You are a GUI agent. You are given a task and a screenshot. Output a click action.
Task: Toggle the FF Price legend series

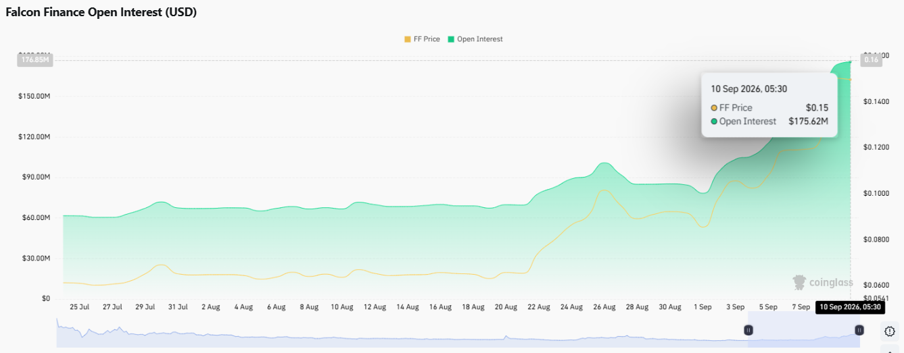422,39
